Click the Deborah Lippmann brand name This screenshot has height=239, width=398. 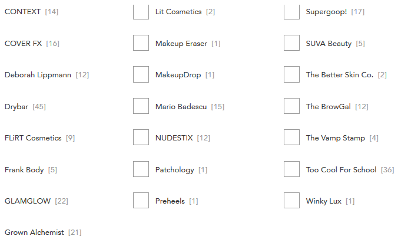pyautogui.click(x=38, y=75)
